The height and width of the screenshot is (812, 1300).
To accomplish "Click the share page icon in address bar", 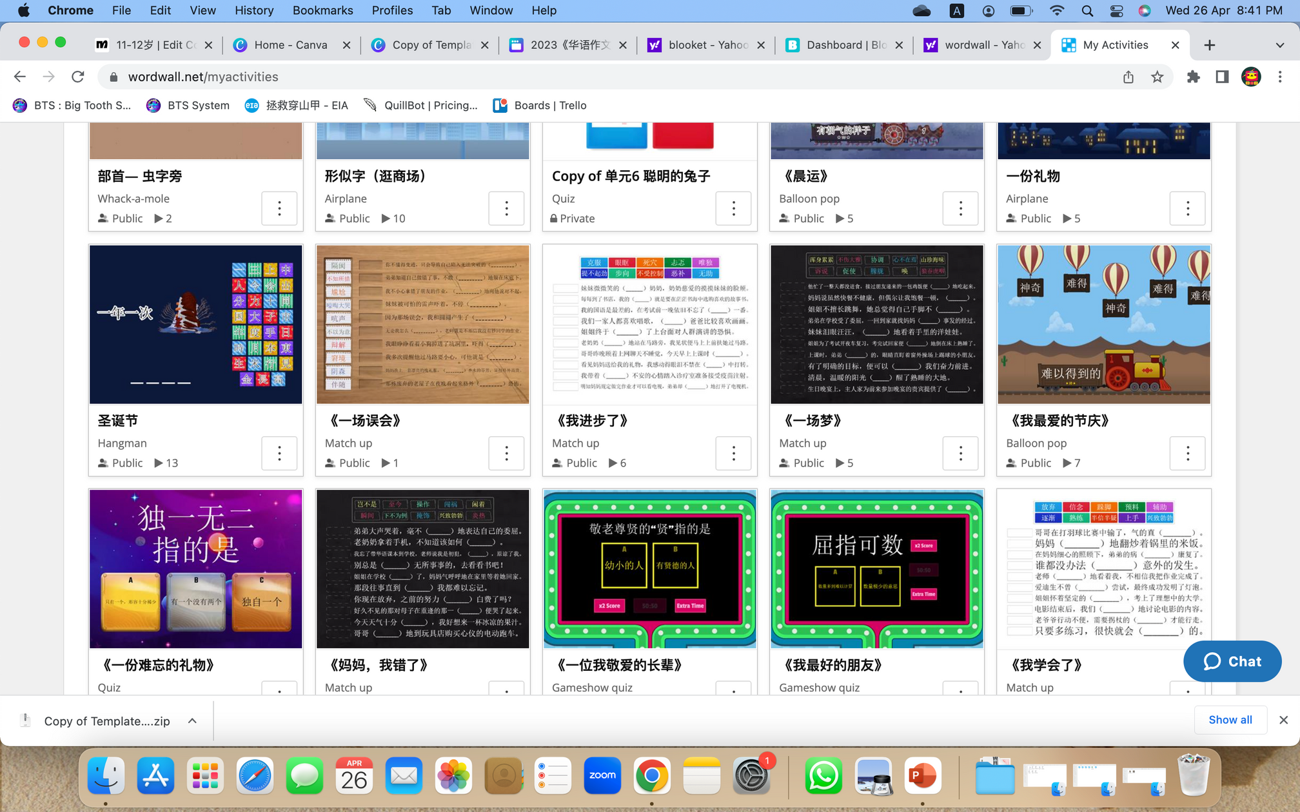I will pos(1128,77).
